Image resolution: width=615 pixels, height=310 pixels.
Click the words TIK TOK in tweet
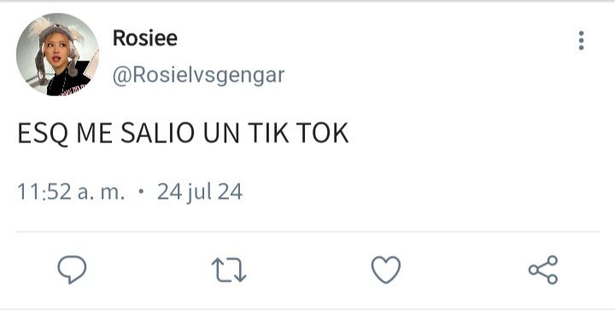pyautogui.click(x=298, y=133)
